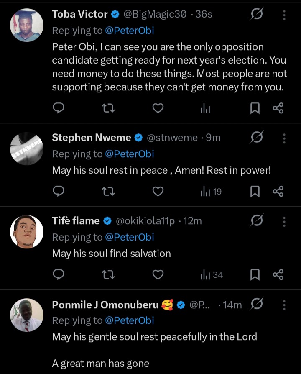The height and width of the screenshot is (374, 301).
Task: Reply to Toba Victor's tweet
Action: tap(59, 109)
